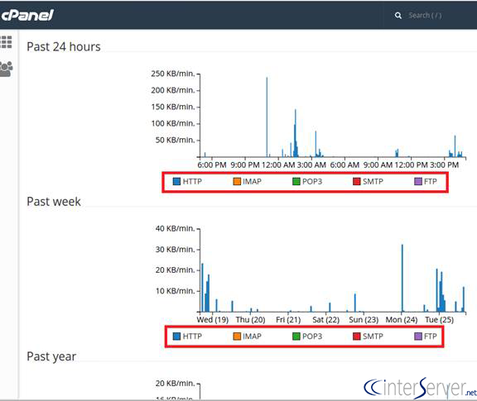This screenshot has width=477, height=401.
Task: Open the User Manager people icon
Action: pos(6,69)
